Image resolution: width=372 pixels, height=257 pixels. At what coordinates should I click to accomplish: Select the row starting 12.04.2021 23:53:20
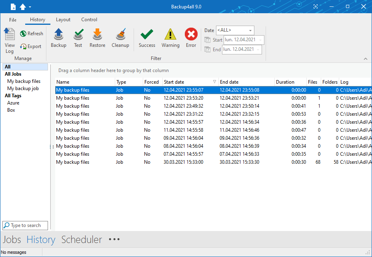click(213, 98)
